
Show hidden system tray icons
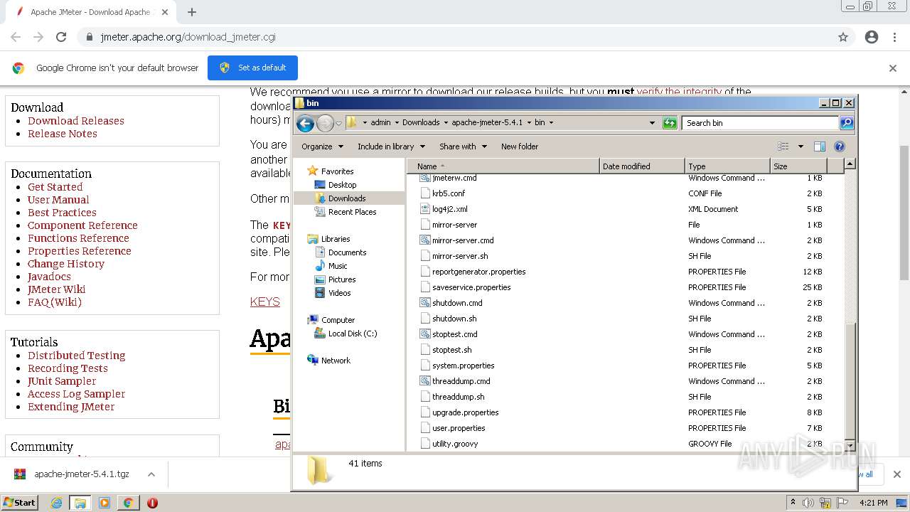793,503
